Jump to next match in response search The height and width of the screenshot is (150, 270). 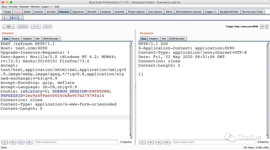[167, 142]
